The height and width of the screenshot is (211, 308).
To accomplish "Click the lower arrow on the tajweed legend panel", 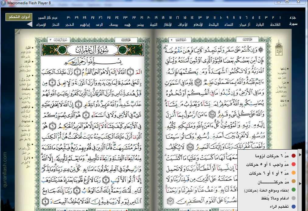I will [300, 184].
